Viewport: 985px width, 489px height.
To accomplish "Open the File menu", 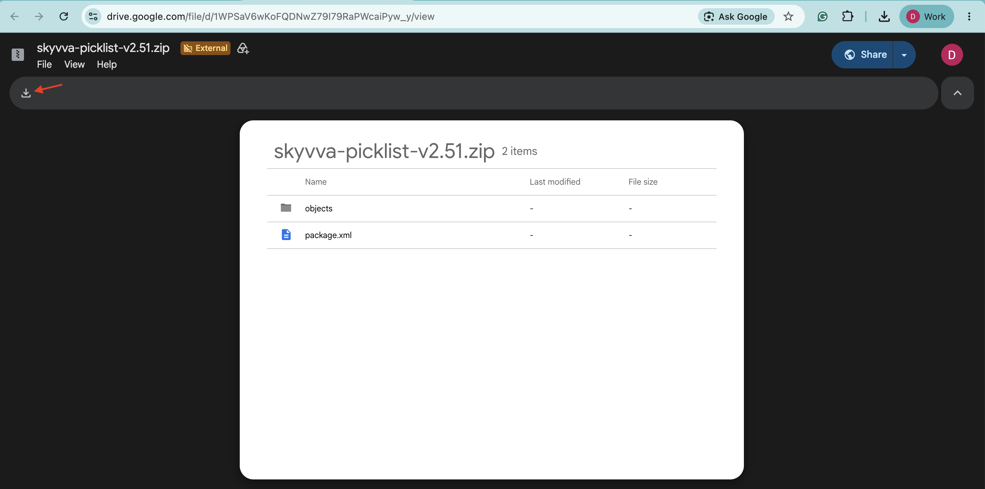I will [45, 65].
